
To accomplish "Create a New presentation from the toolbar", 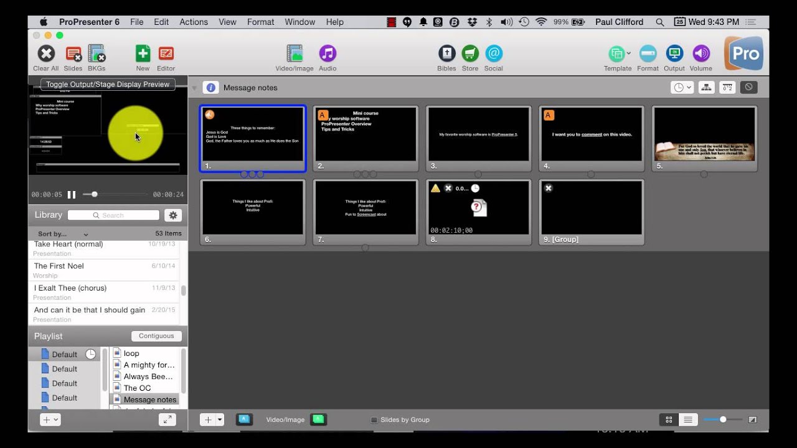I will point(143,54).
